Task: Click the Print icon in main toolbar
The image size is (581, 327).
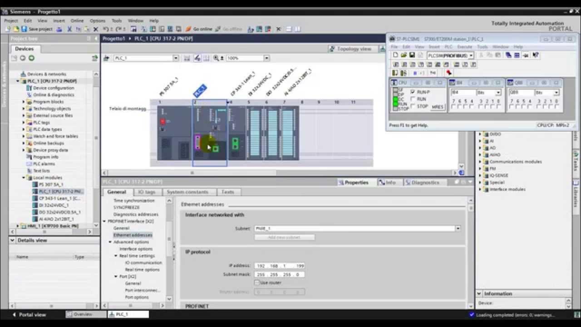Action: (59, 29)
